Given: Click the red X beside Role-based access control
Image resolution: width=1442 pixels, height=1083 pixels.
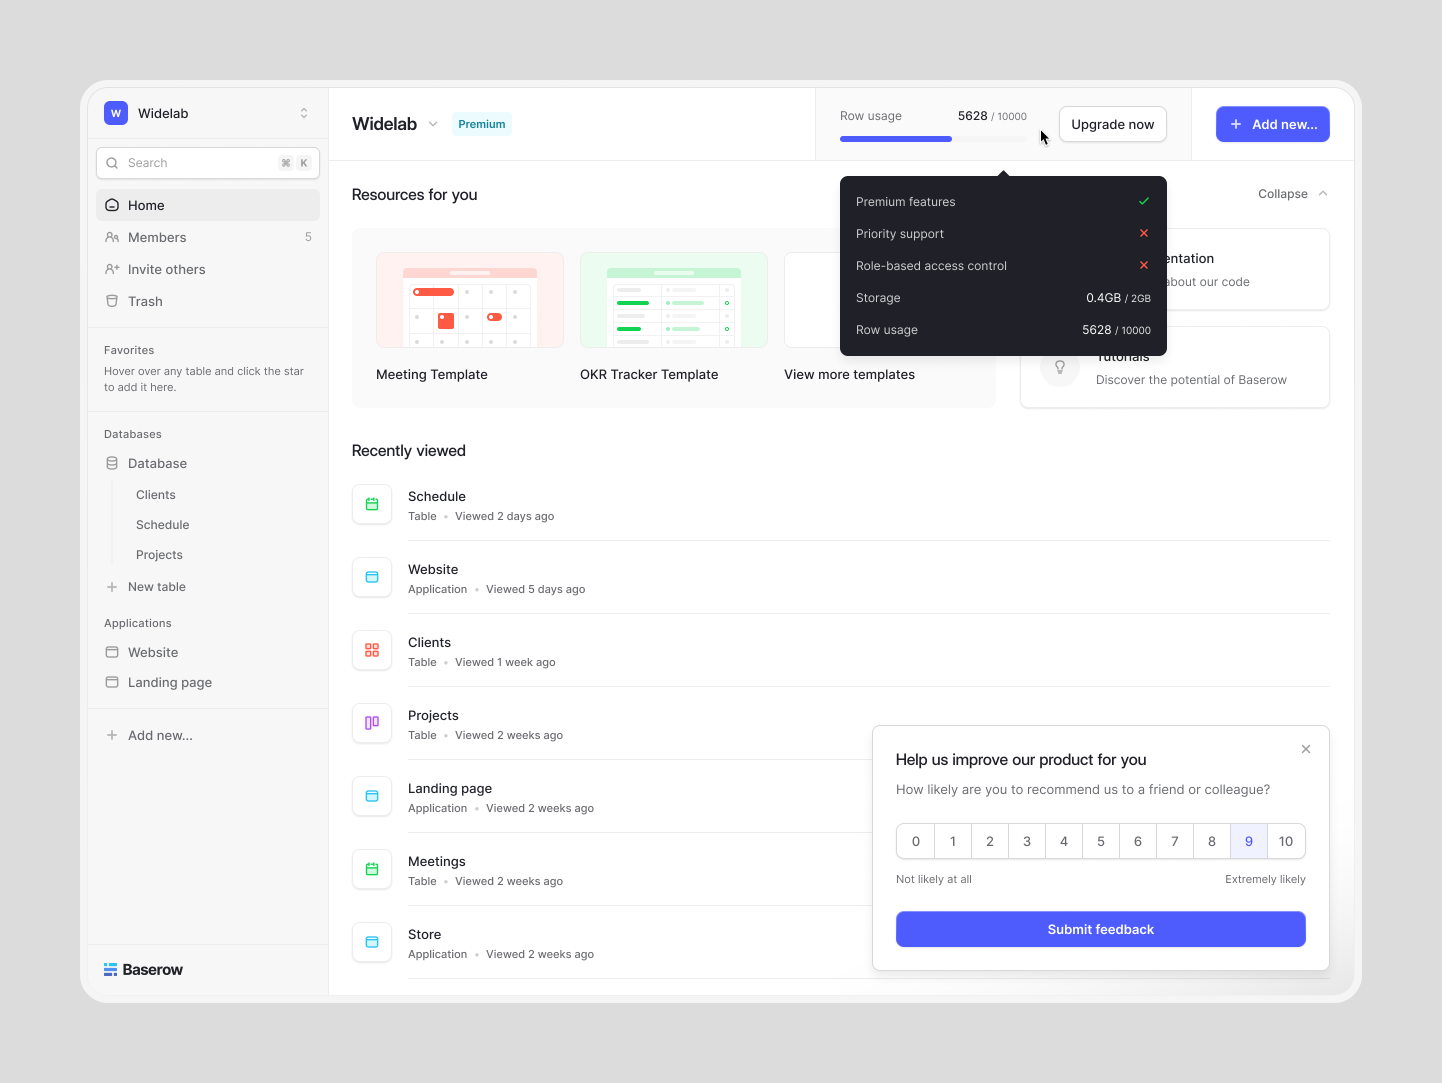Looking at the screenshot, I should pyautogui.click(x=1143, y=265).
